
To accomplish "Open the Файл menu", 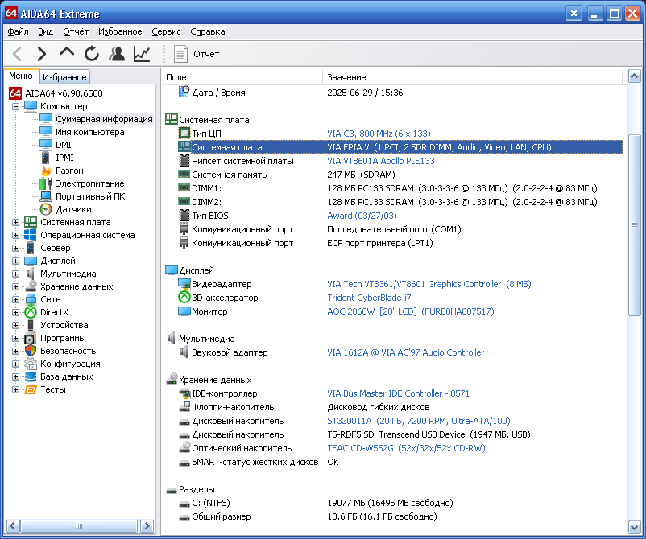I will (x=18, y=31).
